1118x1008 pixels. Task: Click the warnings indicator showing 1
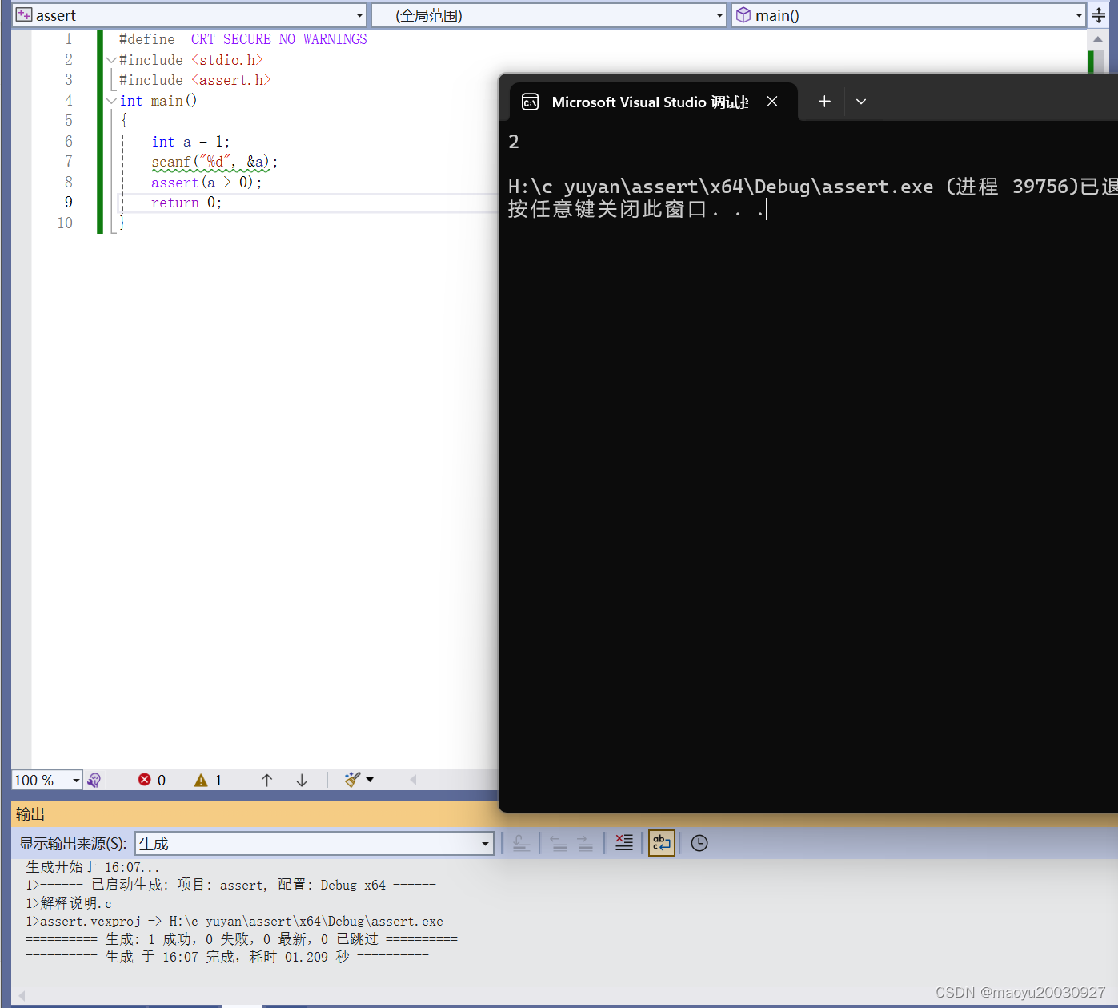tap(207, 779)
